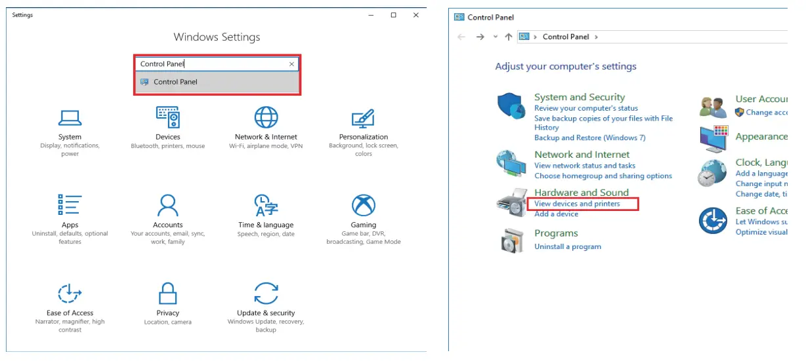Open Programs heading link
The image size is (806, 361).
(x=556, y=233)
